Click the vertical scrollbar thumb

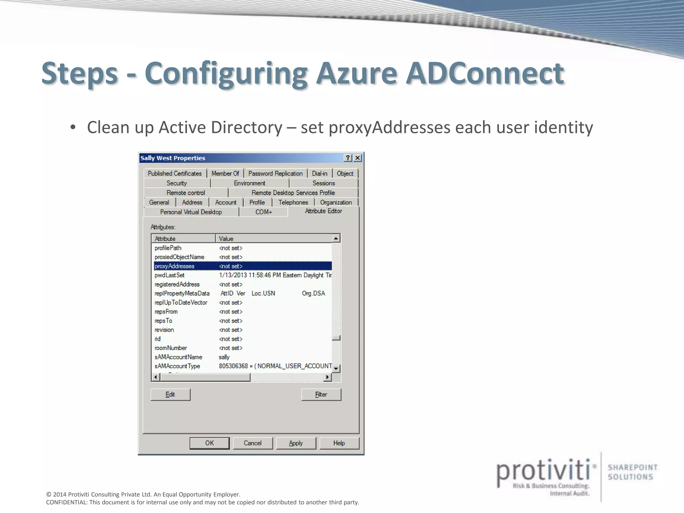tap(336, 338)
